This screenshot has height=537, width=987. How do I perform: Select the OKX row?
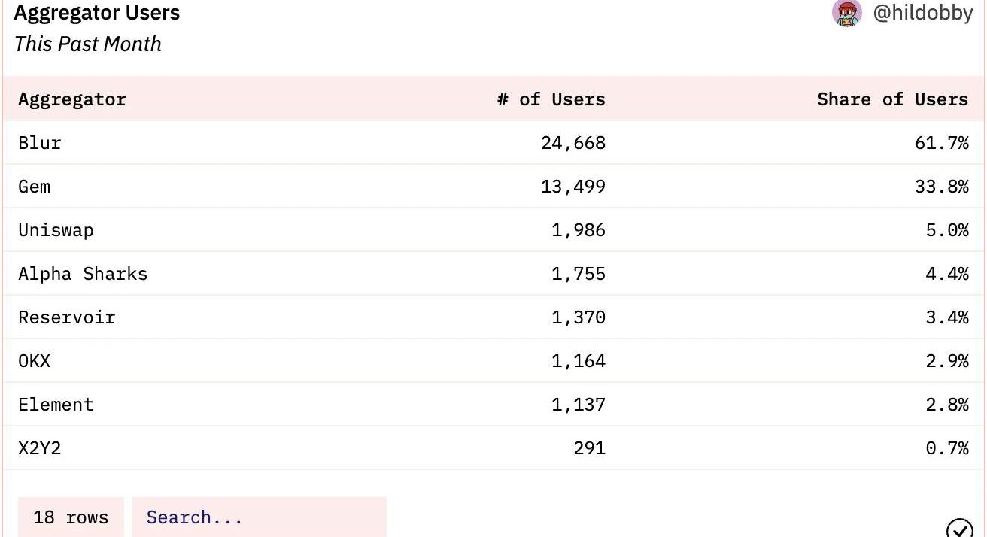point(493,361)
